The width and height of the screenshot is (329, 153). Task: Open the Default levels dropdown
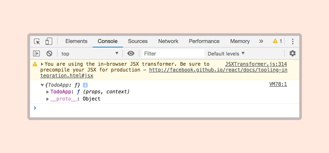click(226, 54)
